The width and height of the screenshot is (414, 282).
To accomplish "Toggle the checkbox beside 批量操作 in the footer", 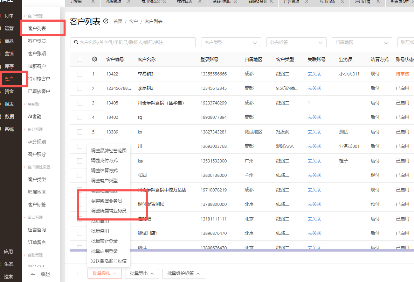I will click(x=80, y=274).
